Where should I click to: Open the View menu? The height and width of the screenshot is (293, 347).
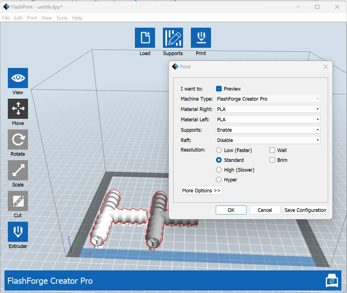click(x=46, y=18)
